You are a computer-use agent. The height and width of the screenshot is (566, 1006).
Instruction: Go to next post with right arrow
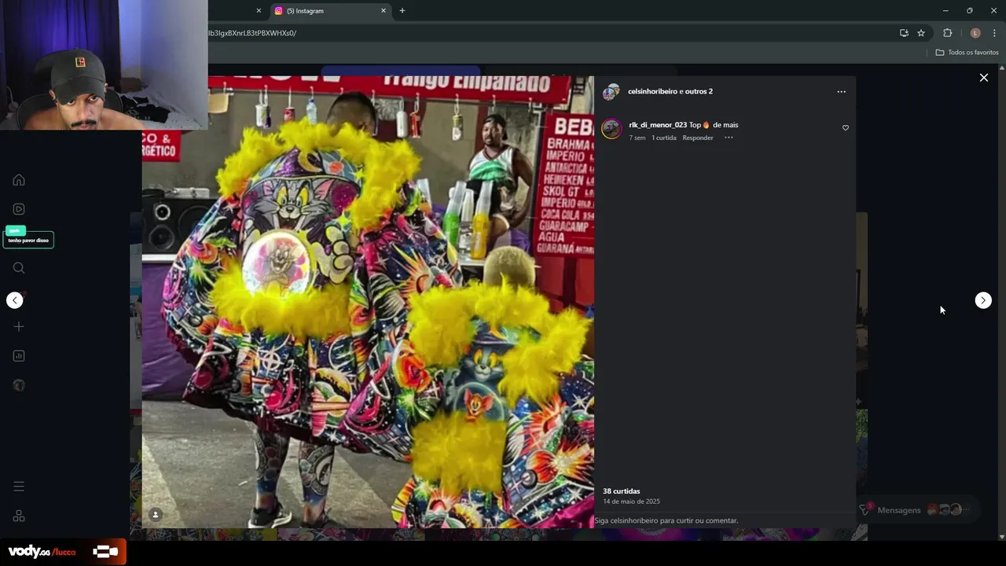click(983, 300)
